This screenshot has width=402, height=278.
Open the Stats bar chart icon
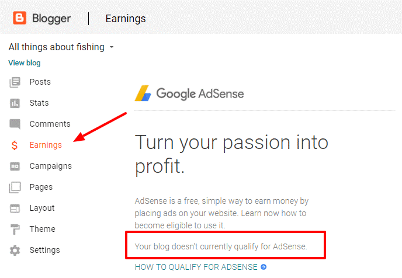pyautogui.click(x=15, y=103)
